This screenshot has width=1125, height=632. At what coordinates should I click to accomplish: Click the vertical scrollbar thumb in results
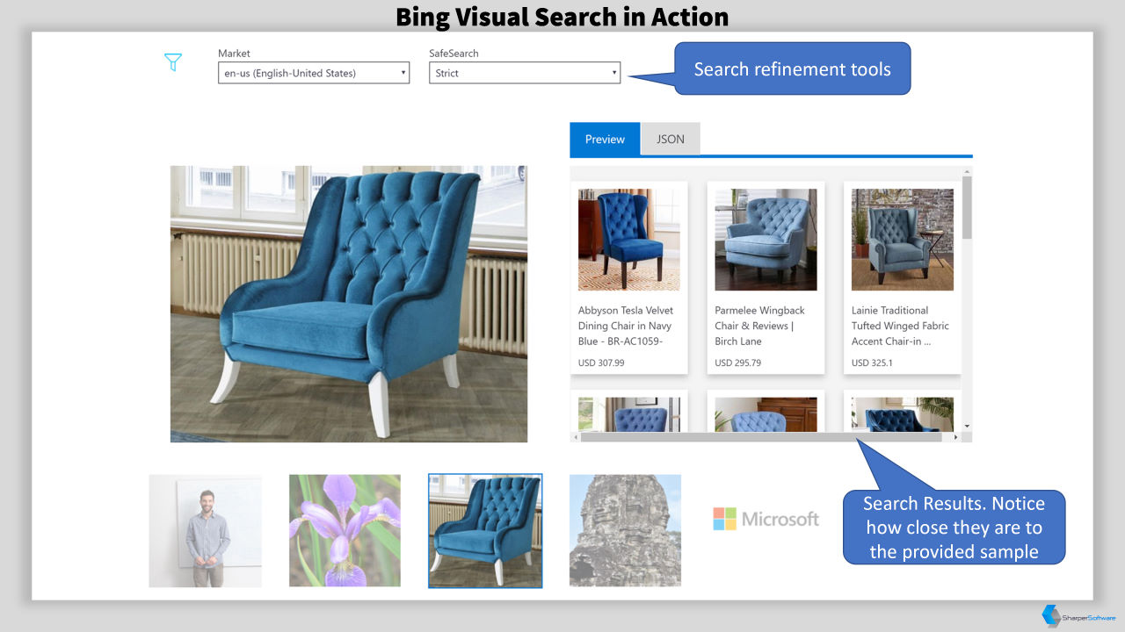(967, 207)
